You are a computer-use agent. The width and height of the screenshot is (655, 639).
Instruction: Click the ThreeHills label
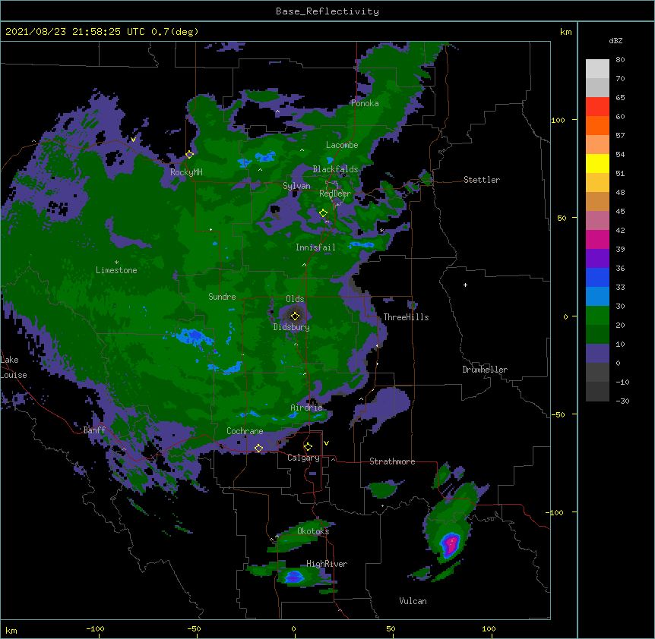pos(406,317)
